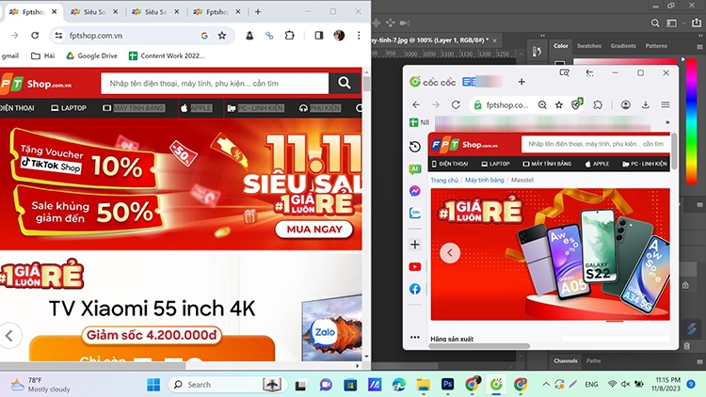The width and height of the screenshot is (706, 397).
Task: Bookmark page with Chrome star icon
Action: pos(222,36)
